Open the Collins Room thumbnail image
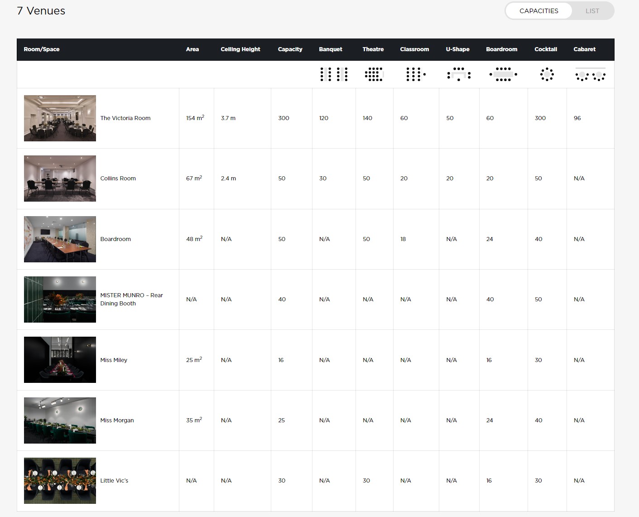 [x=60, y=179]
